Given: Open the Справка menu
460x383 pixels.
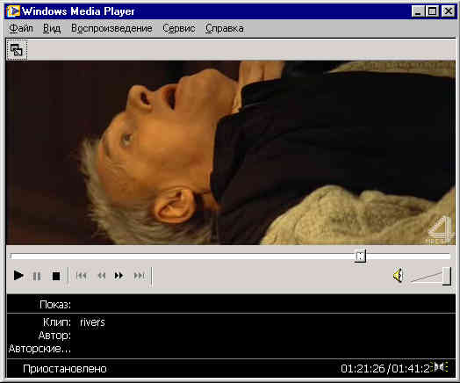Looking at the screenshot, I should point(225,28).
